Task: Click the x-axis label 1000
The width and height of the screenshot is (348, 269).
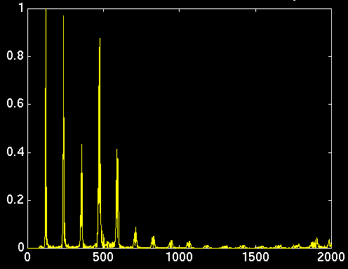Action: [x=180, y=257]
